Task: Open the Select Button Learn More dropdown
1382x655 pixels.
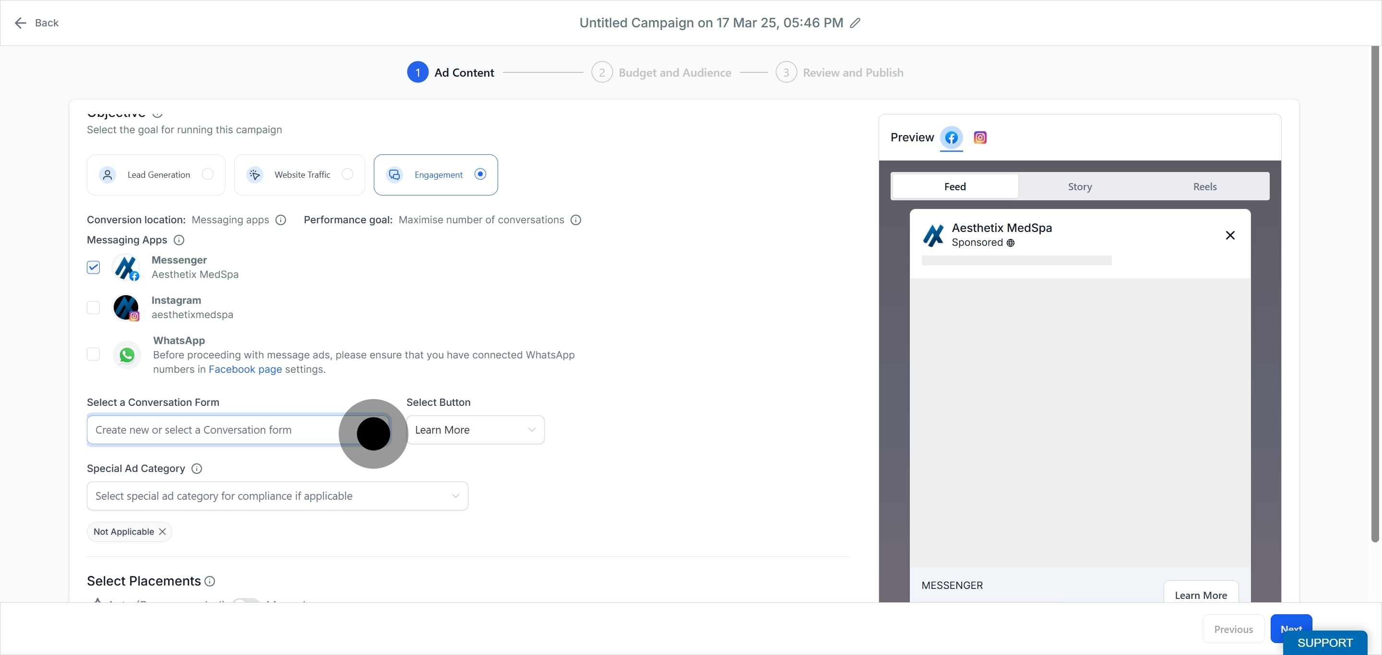Action: [x=476, y=430]
